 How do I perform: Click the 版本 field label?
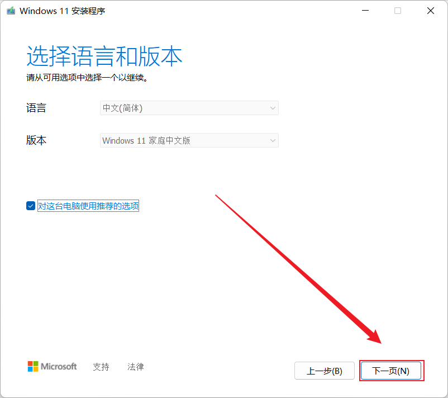coord(36,140)
